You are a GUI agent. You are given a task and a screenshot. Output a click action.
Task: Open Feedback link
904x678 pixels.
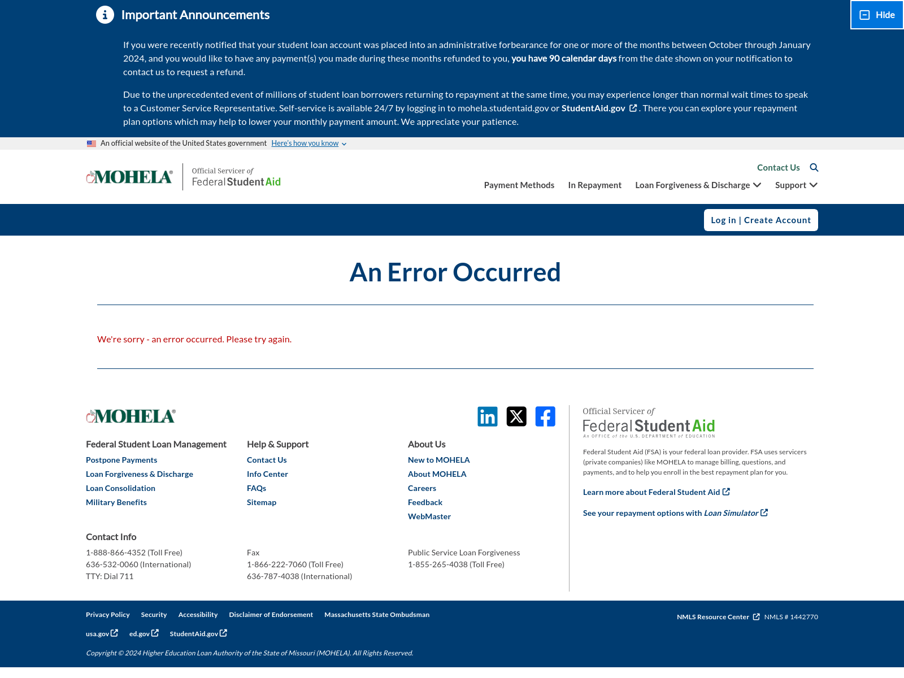tap(425, 502)
